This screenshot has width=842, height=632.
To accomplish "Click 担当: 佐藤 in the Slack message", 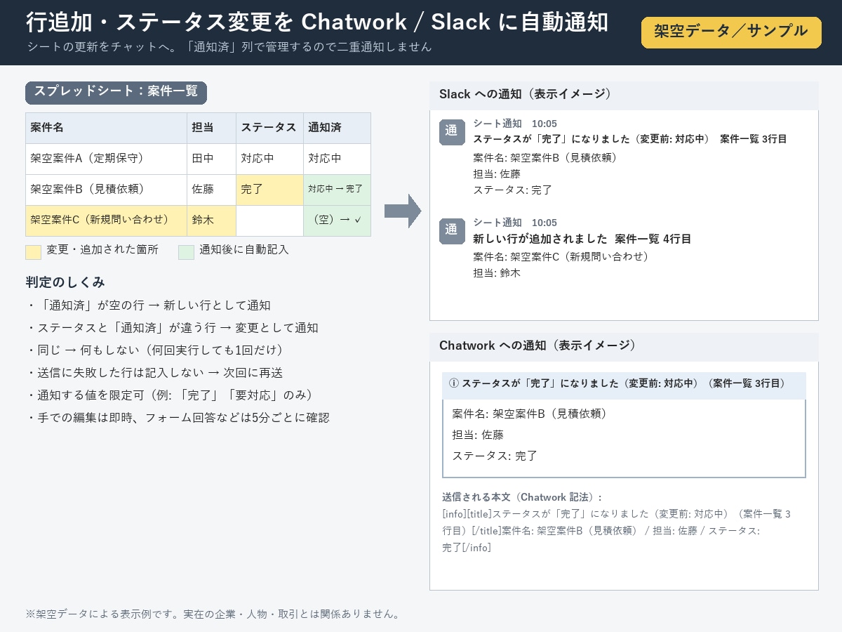I will [x=497, y=173].
